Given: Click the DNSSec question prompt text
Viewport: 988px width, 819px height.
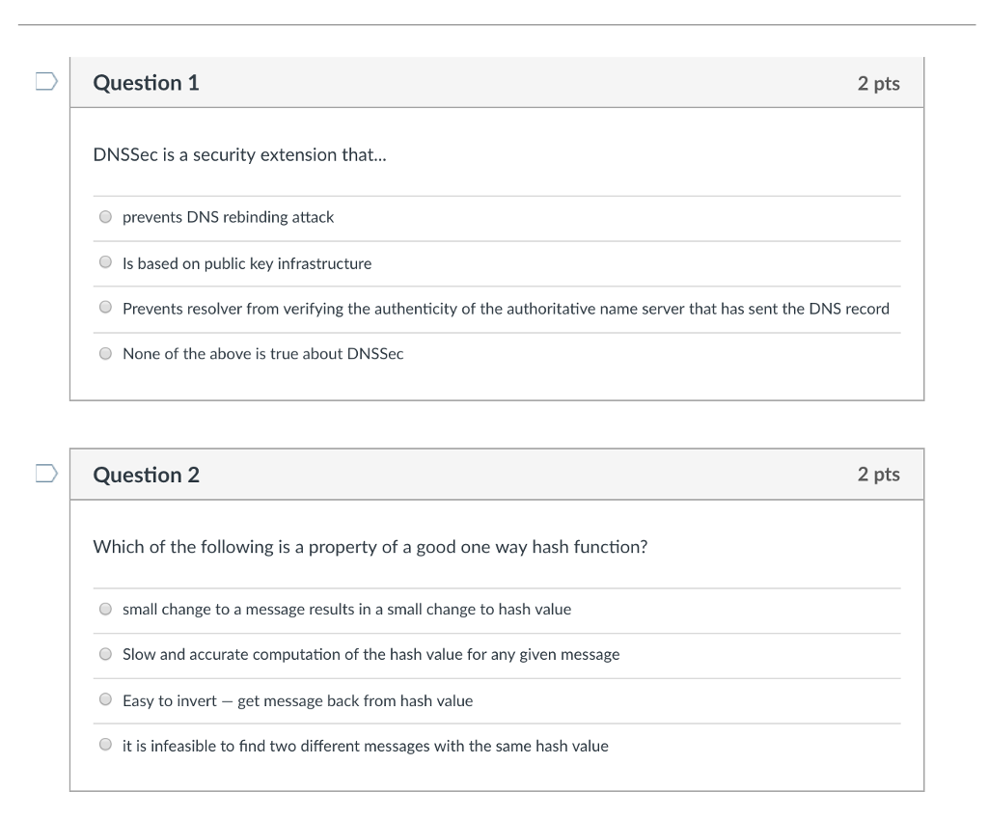Looking at the screenshot, I should pyautogui.click(x=238, y=154).
